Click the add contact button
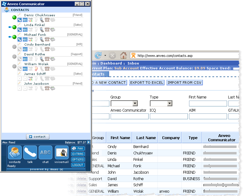The image size is (243, 196). (38, 137)
